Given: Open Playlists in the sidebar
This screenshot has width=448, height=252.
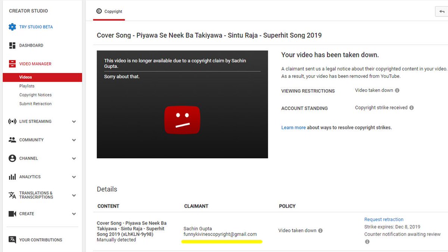Looking at the screenshot, I should (x=27, y=86).
